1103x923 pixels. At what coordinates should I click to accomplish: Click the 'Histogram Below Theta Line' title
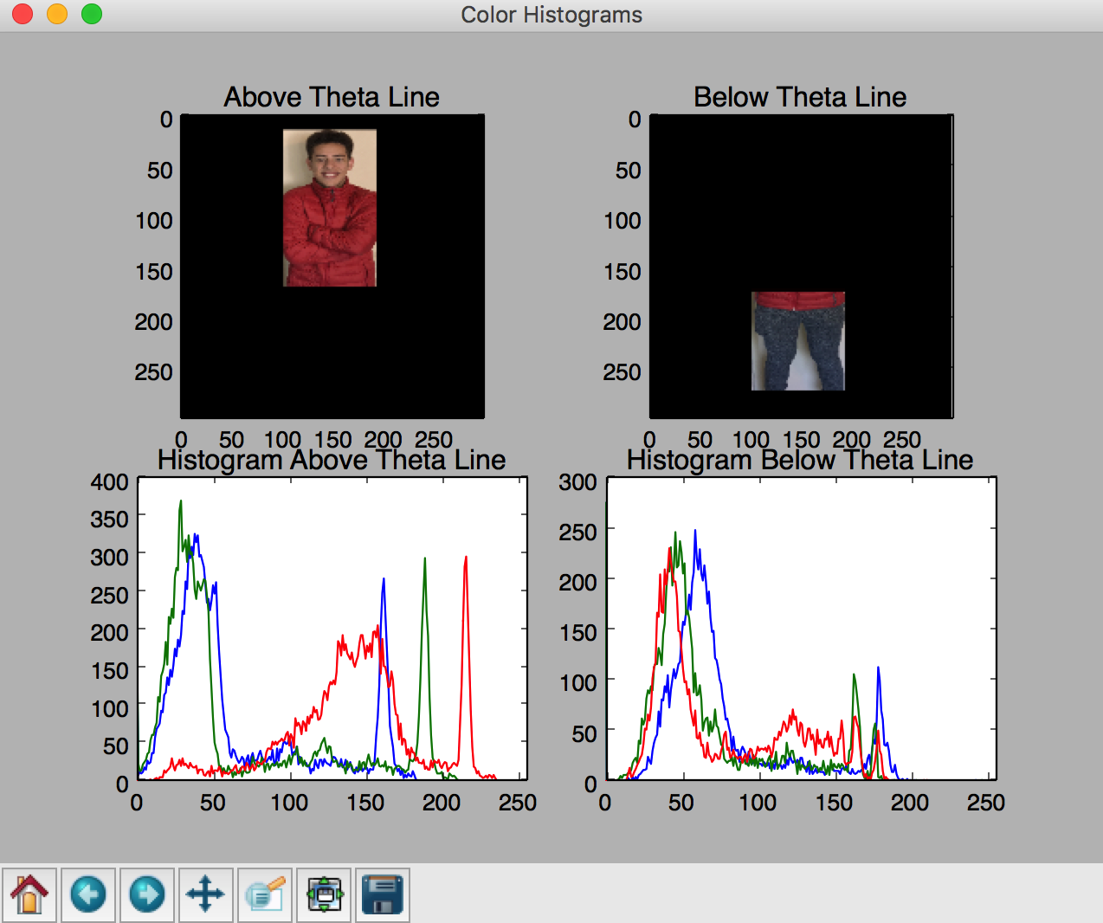tap(800, 460)
